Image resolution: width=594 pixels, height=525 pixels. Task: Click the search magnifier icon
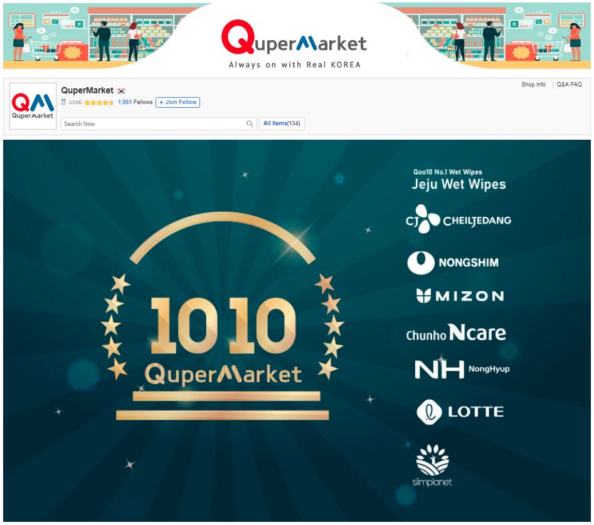click(x=250, y=124)
